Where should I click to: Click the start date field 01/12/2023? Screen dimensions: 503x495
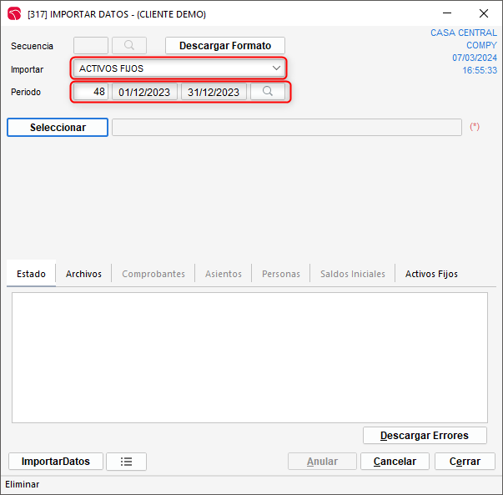pyautogui.click(x=145, y=92)
